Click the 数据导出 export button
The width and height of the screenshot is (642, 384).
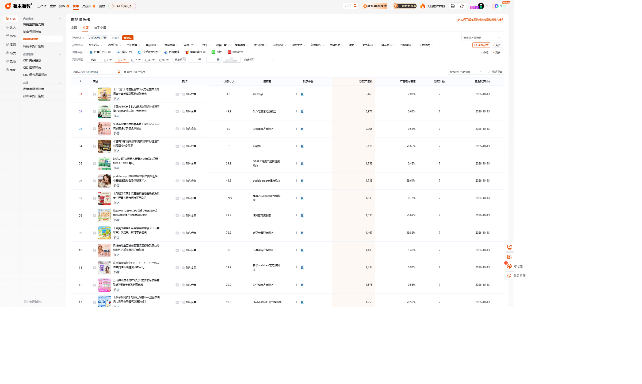[495, 72]
